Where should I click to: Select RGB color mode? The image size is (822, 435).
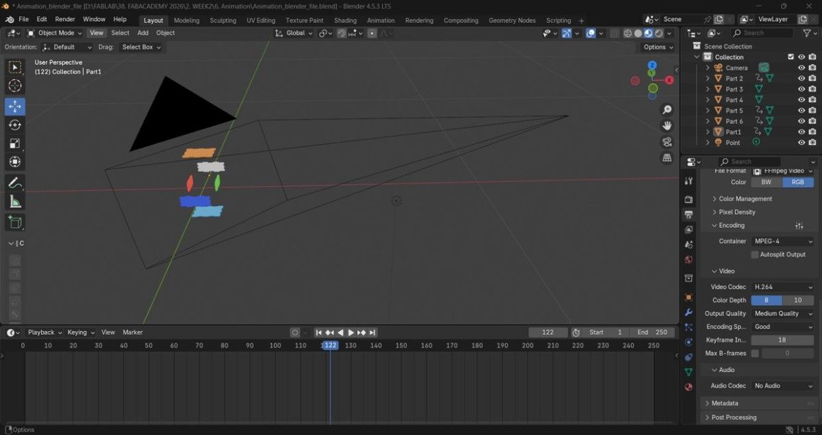pos(798,182)
